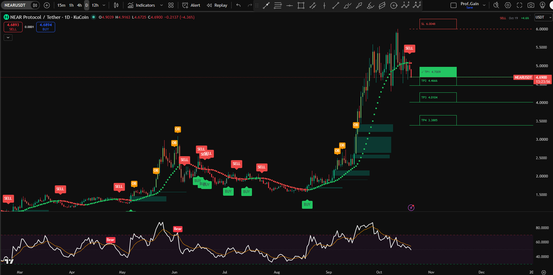The height and width of the screenshot is (275, 553).
Task: Expand the timeframe interval dropdown arrow
Action: [104, 5]
